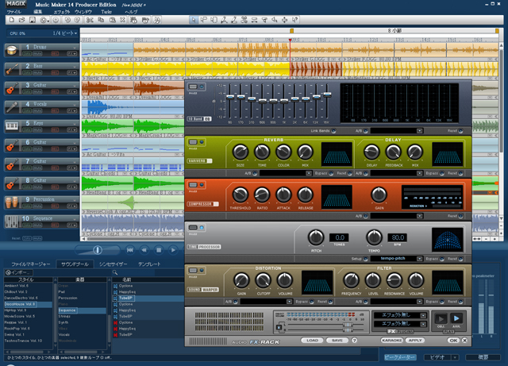Screen dimensions: 508x366
Task: Click the New arrangement toolbar icon
Action: coord(12,20)
